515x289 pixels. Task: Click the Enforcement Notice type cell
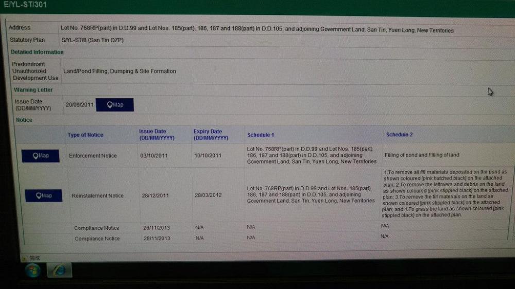pos(93,156)
